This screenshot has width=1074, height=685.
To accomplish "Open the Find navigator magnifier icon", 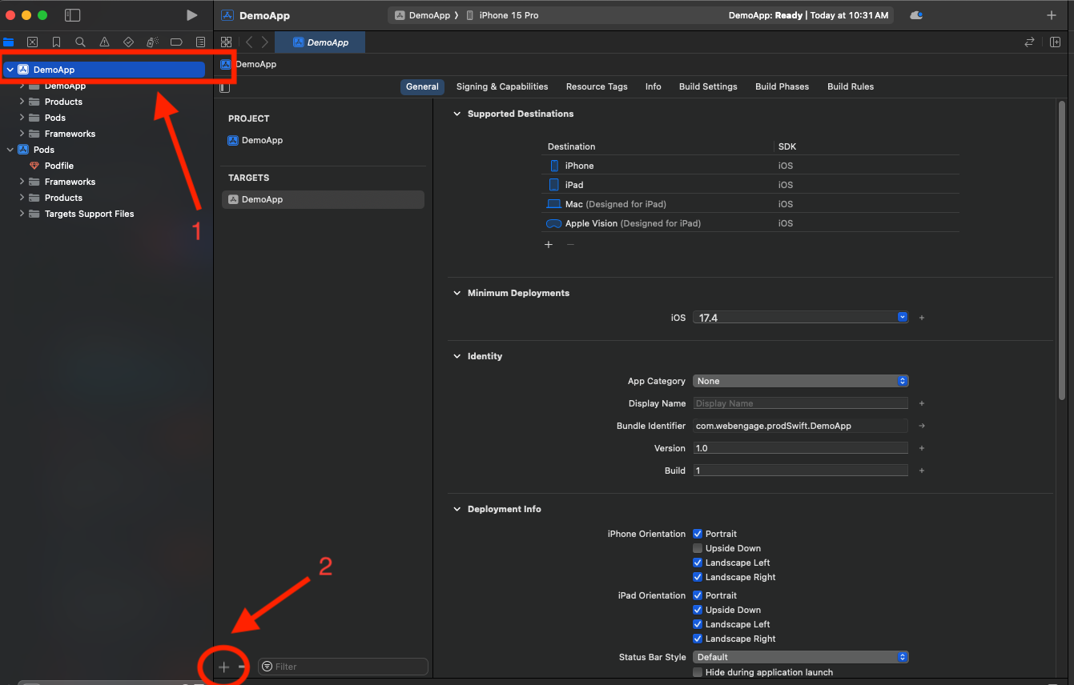I will [x=80, y=42].
